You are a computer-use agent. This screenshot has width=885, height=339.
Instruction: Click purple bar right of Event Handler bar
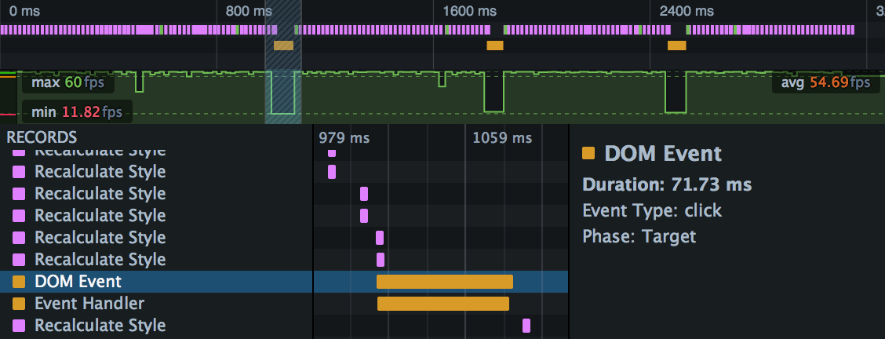[x=526, y=326]
